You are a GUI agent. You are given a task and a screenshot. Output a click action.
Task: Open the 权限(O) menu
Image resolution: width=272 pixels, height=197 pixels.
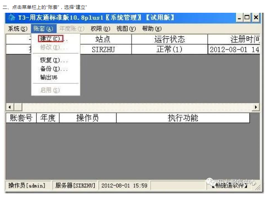tap(100, 29)
